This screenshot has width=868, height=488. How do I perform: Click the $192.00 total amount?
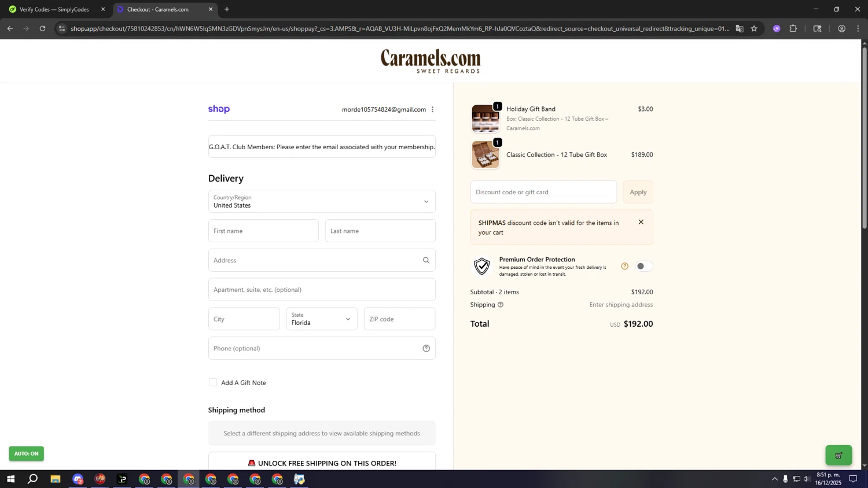tap(638, 324)
